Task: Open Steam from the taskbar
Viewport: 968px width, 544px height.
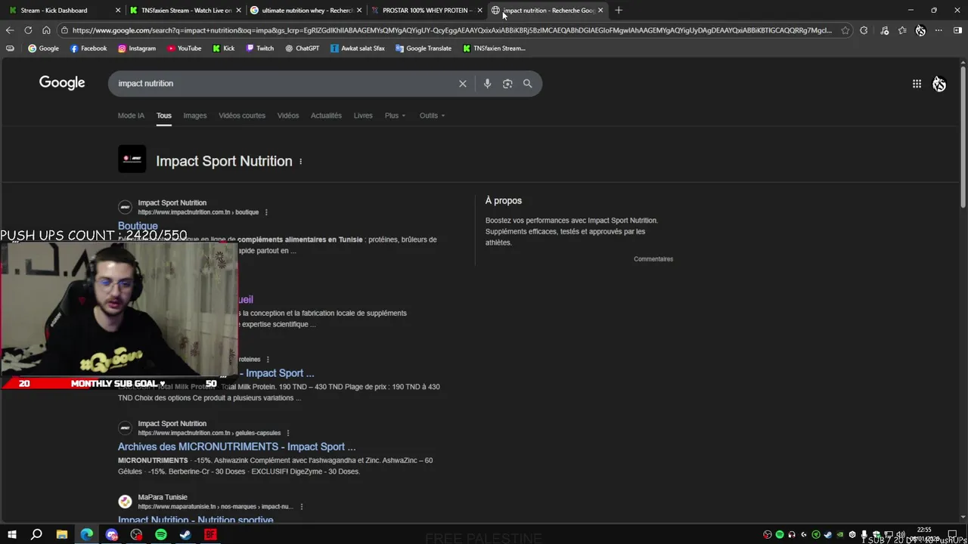Action: [x=185, y=535]
